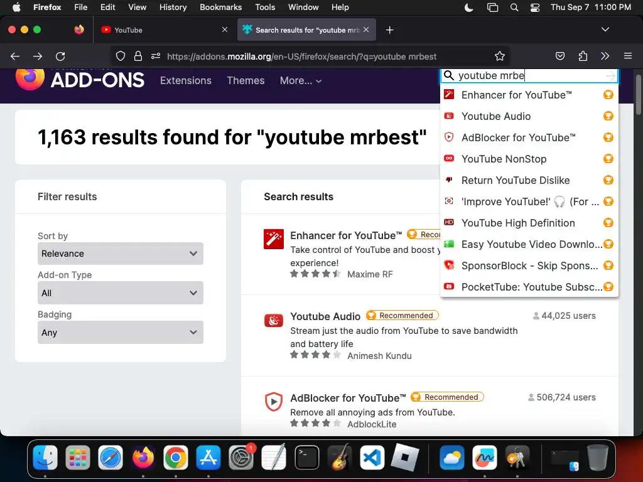Open the Firefox hamburger application menu
This screenshot has width=643, height=482.
click(x=627, y=56)
